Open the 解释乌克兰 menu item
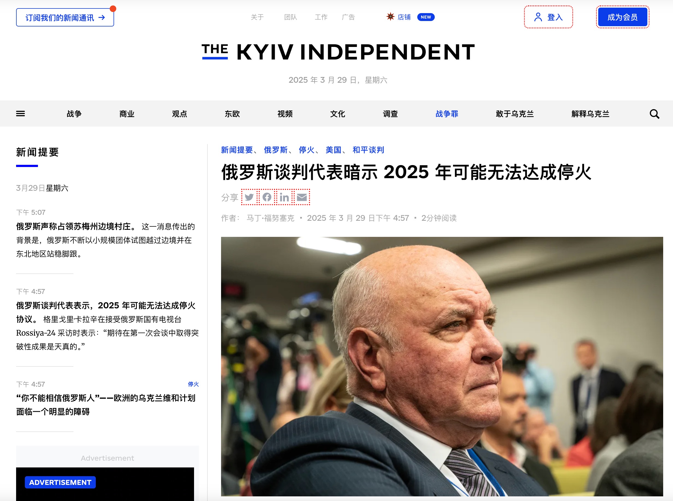This screenshot has height=501, width=673. [590, 114]
